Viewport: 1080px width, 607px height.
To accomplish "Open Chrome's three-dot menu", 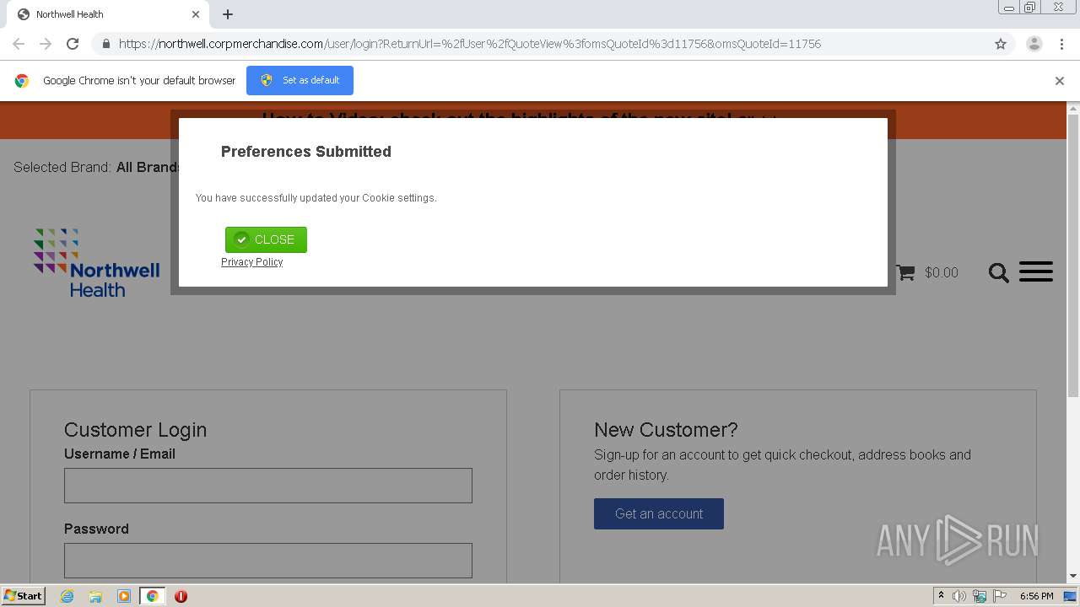I will [x=1061, y=44].
